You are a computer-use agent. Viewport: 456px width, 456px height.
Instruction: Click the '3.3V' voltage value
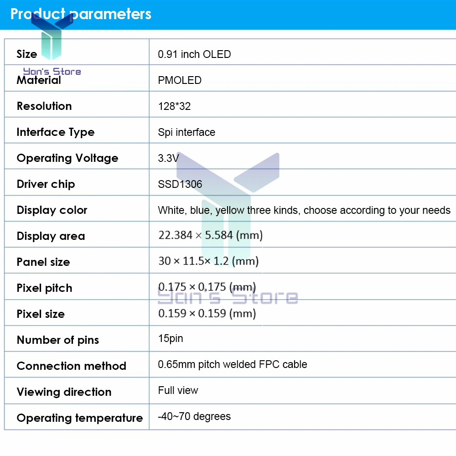168,158
